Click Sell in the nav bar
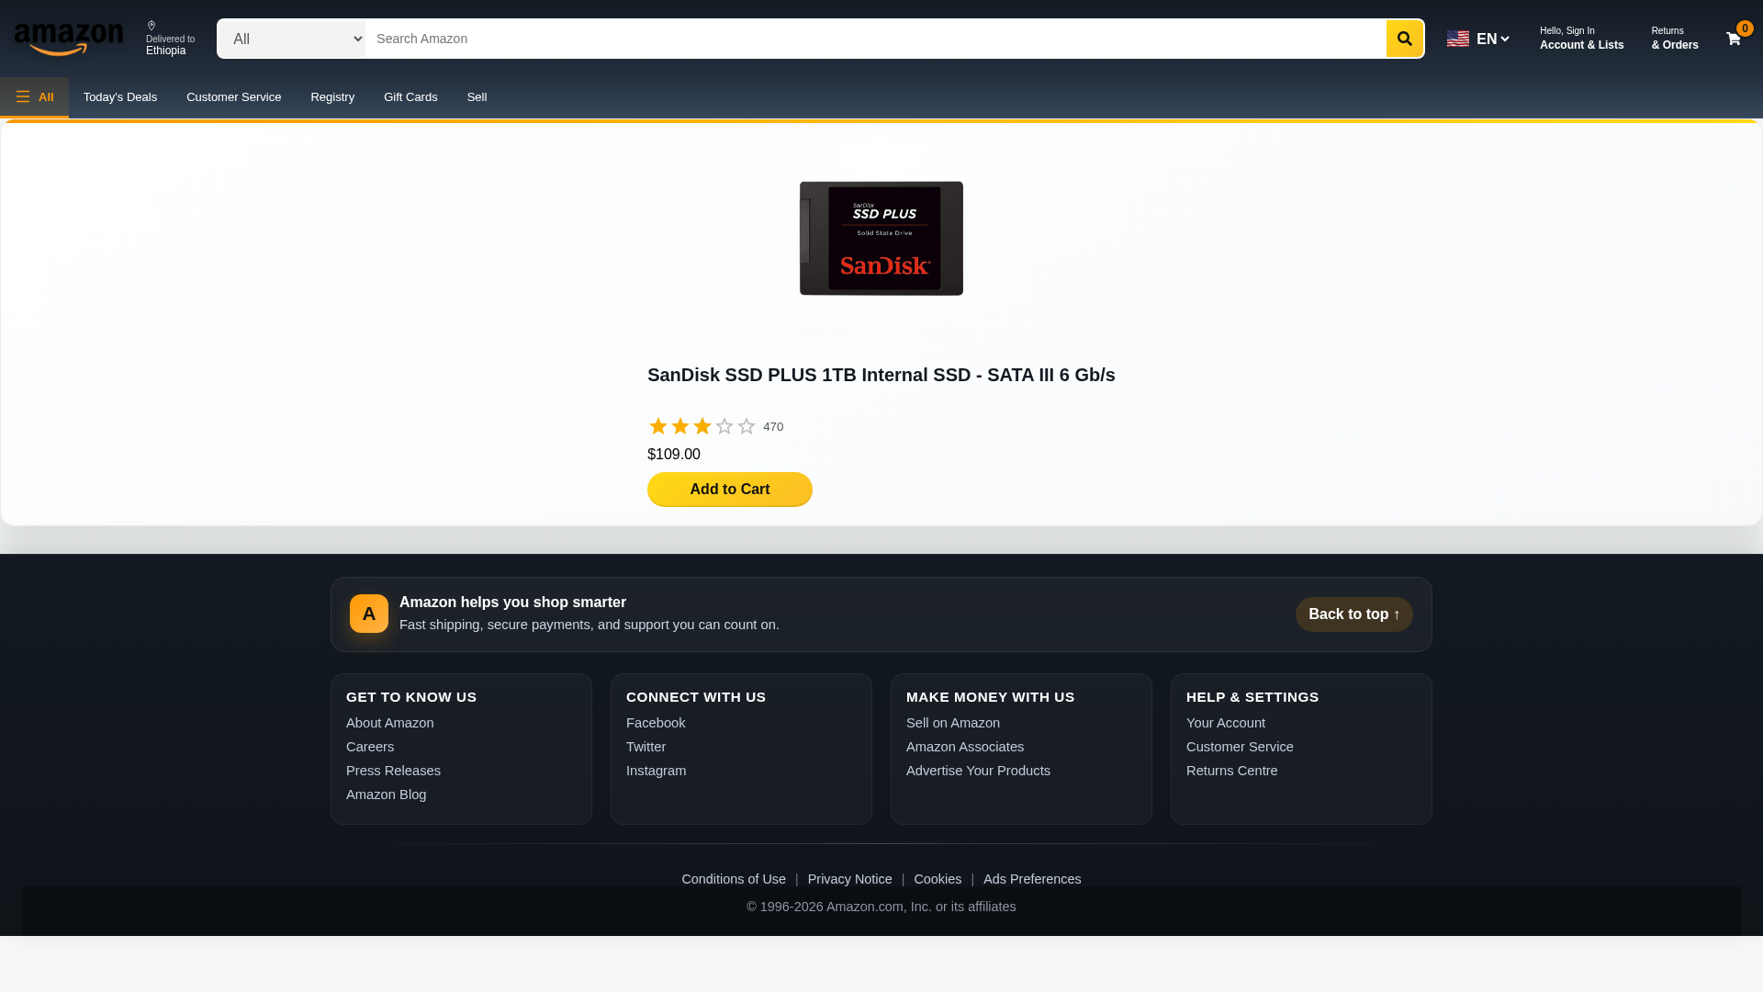 coord(477,97)
